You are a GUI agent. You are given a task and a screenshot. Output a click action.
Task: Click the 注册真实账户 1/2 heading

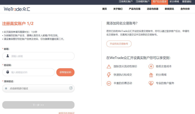pos(18,24)
